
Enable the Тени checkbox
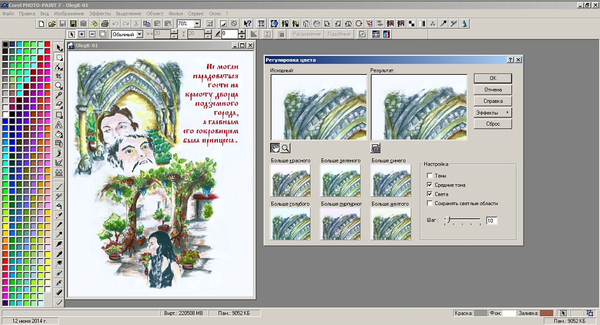(429, 176)
